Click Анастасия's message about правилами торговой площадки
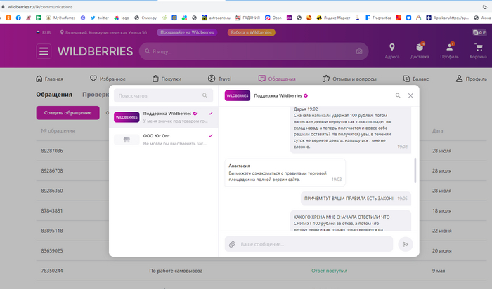 [285, 173]
